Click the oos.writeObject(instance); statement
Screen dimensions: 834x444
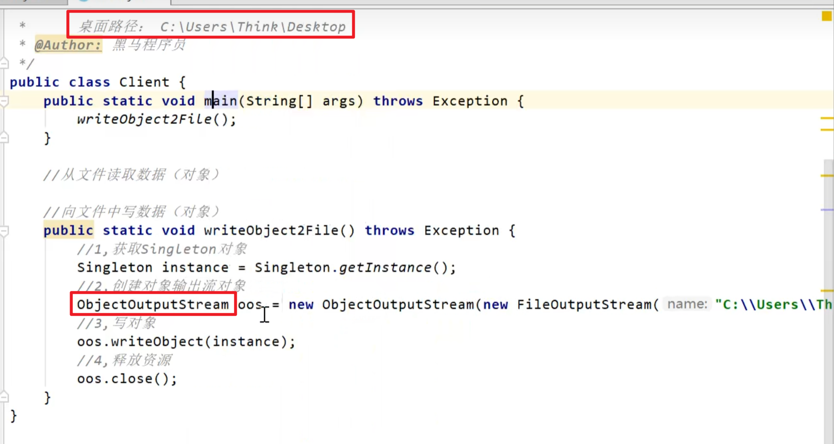coord(186,342)
